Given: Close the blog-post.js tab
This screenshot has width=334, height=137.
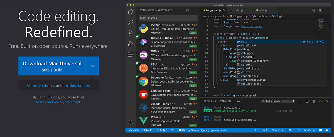Looking at the screenshot, I should point(224,10).
